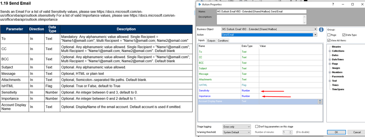Select the Binaries tree item
The width and height of the screenshot is (365, 137).
pos(337,47)
